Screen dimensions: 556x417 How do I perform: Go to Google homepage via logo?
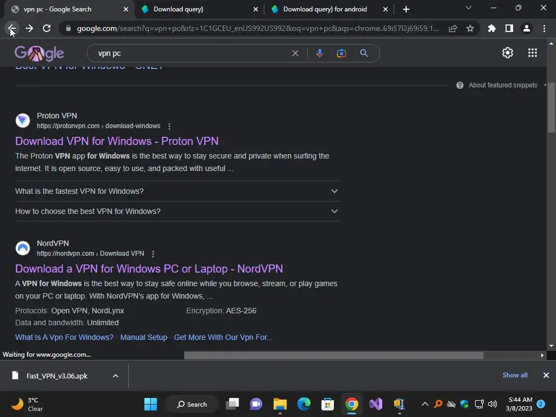tap(39, 54)
